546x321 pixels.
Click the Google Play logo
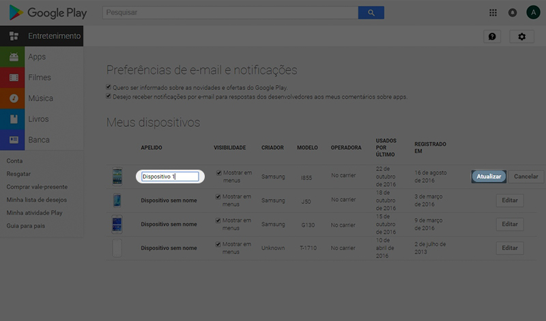(x=47, y=12)
